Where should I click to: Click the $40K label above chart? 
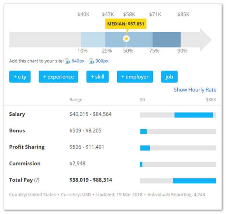click(x=84, y=14)
